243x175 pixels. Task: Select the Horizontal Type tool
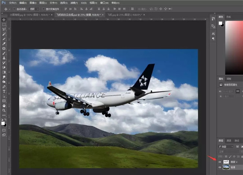pos(4,91)
